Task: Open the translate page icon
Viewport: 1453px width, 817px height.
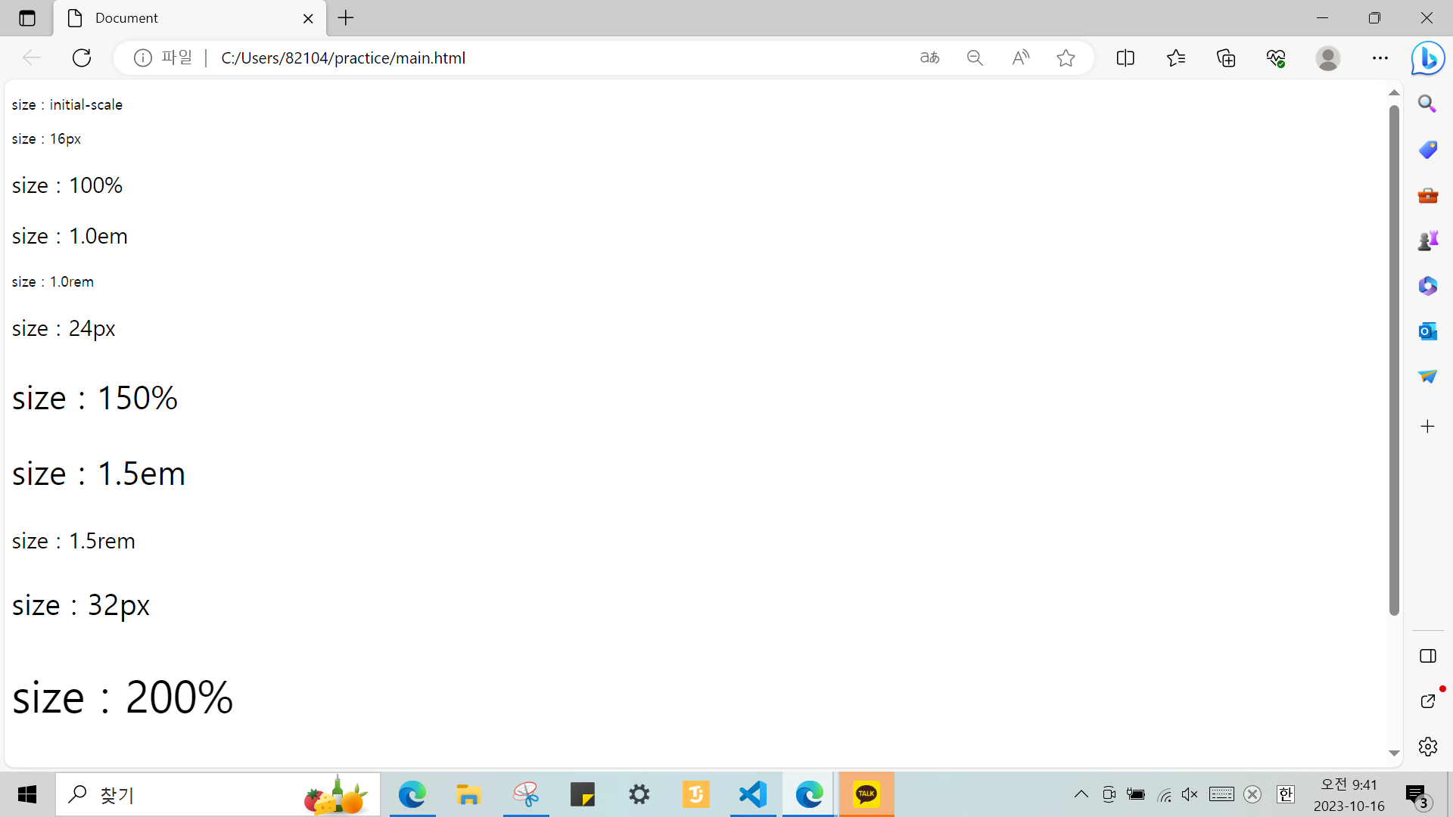Action: [x=929, y=57]
